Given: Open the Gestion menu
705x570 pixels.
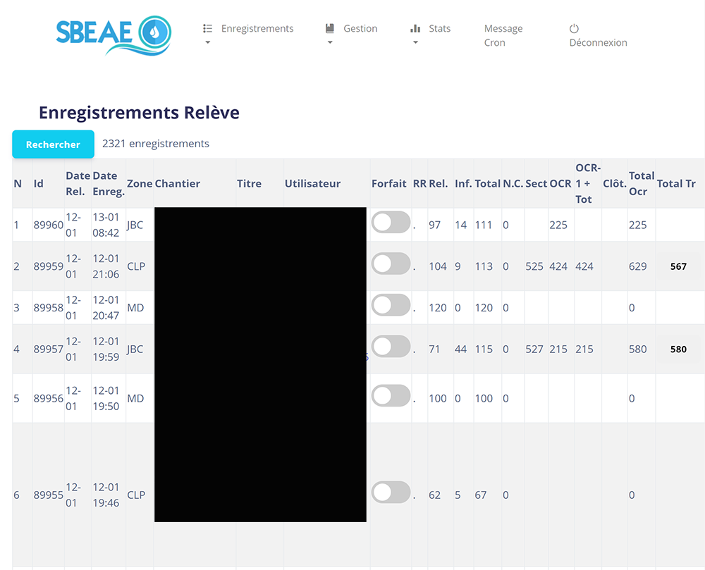Looking at the screenshot, I should (x=360, y=29).
